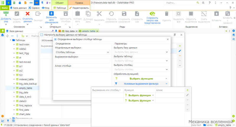Screen dimensions: 236x127
Task: Select the chart_data tree item
Action: [x=24, y=114]
